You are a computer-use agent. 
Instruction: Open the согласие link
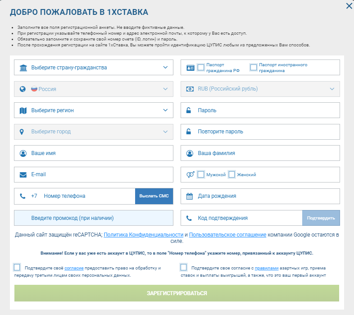[x=74, y=268]
